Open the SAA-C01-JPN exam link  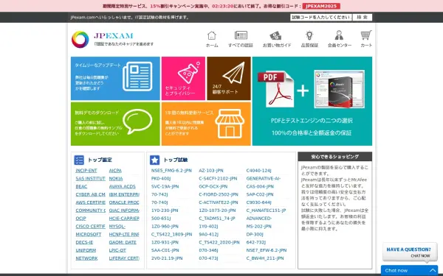[x=165, y=250]
